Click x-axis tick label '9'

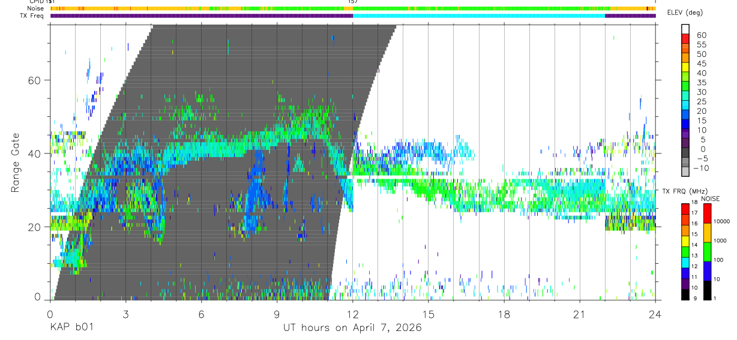[x=277, y=315]
